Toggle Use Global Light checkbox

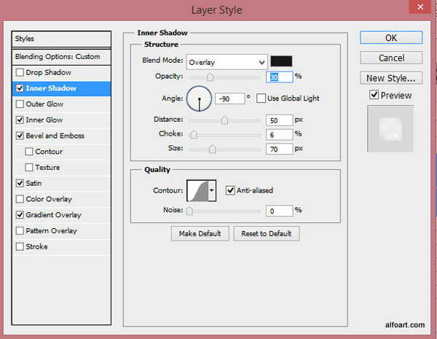pos(261,98)
